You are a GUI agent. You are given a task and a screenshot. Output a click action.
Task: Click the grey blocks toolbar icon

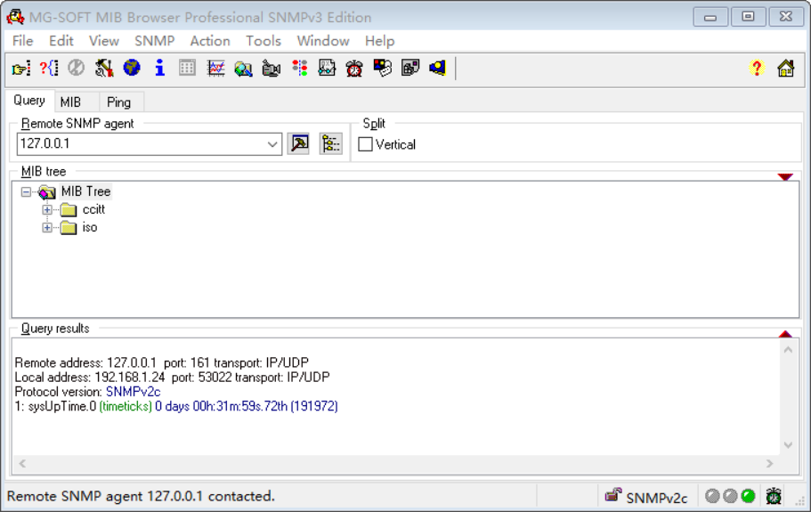coord(410,68)
